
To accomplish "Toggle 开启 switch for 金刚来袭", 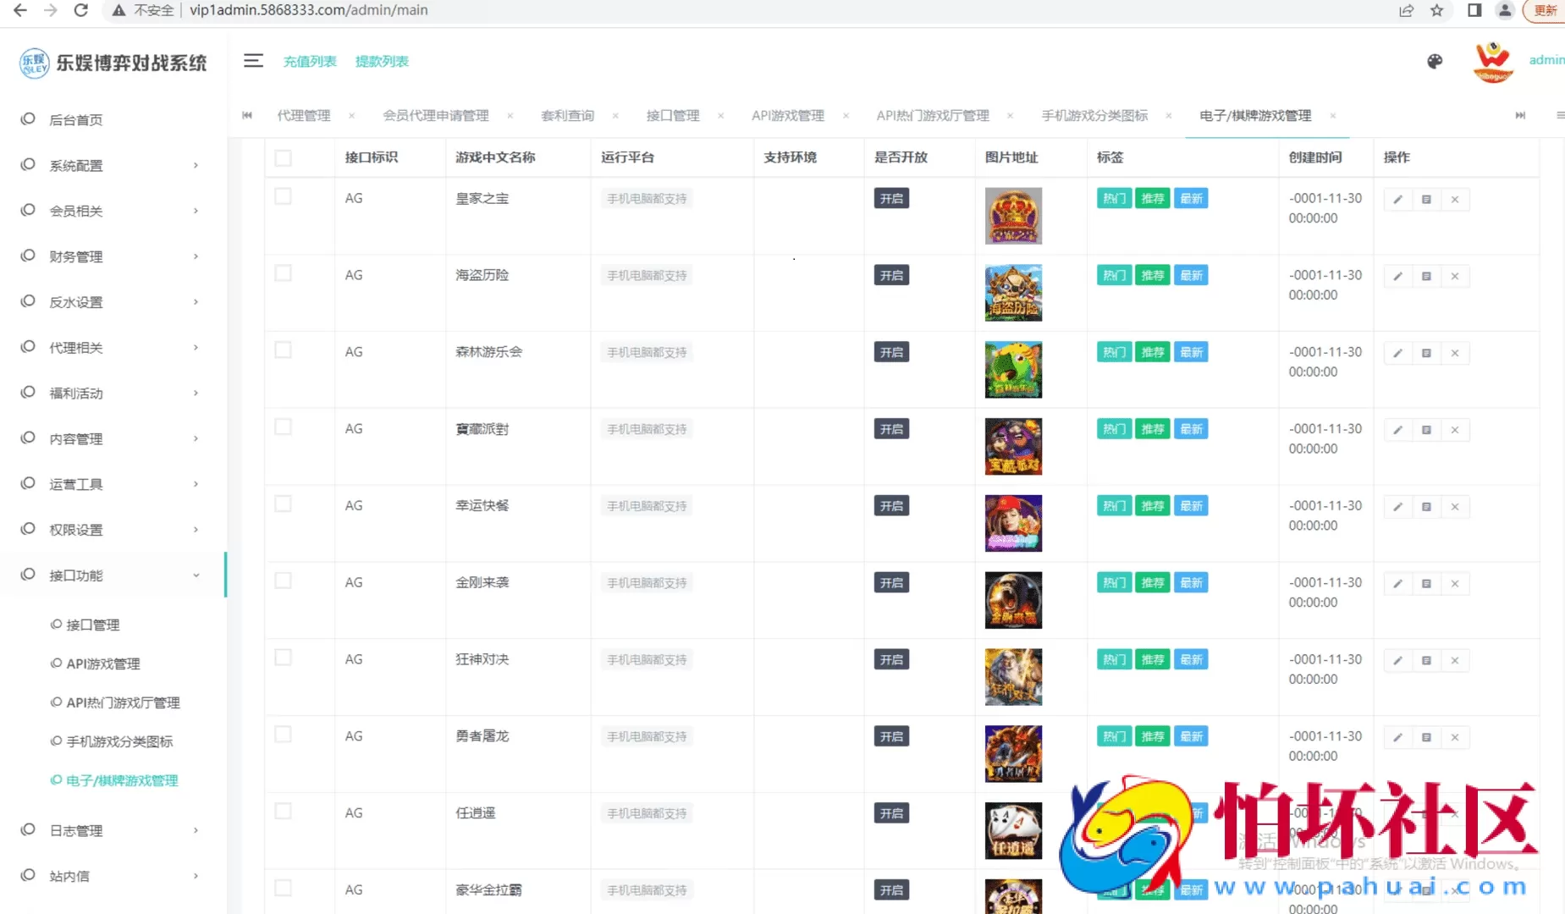I will (890, 582).
